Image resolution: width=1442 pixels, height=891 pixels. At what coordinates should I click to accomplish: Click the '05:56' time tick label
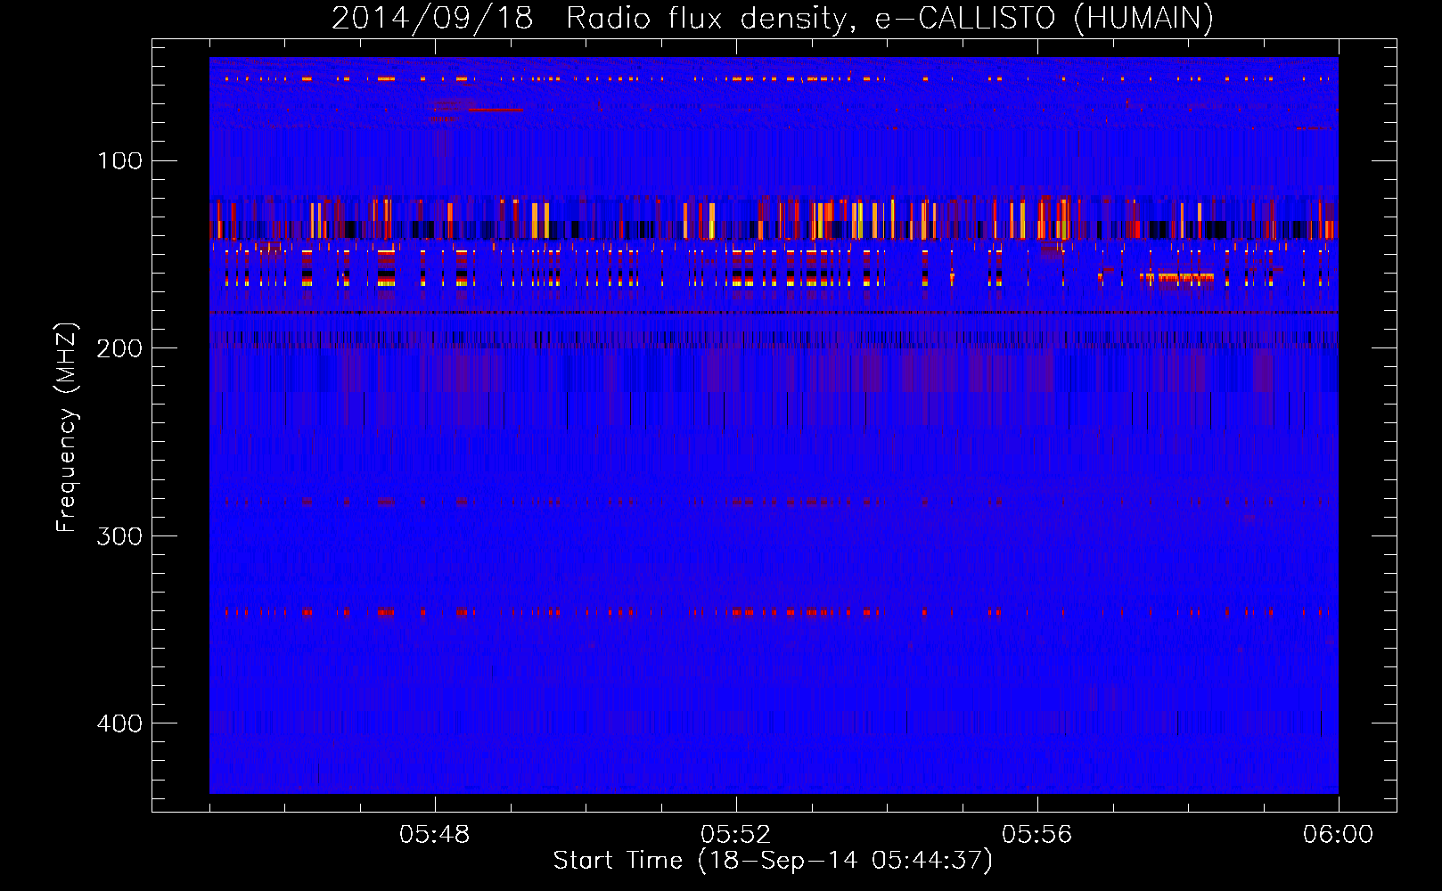[1037, 835]
